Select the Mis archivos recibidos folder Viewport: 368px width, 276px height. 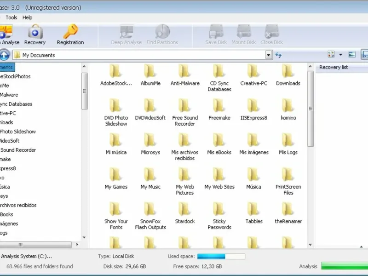(185, 147)
